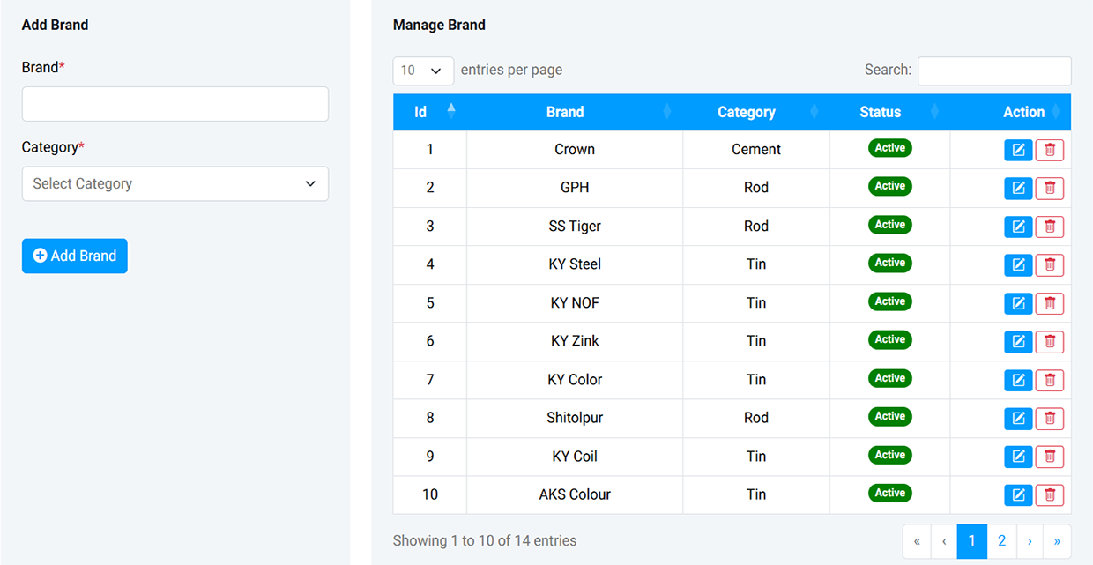This screenshot has width=1093, height=565.
Task: Edit the KY Zink brand
Action: [1018, 341]
